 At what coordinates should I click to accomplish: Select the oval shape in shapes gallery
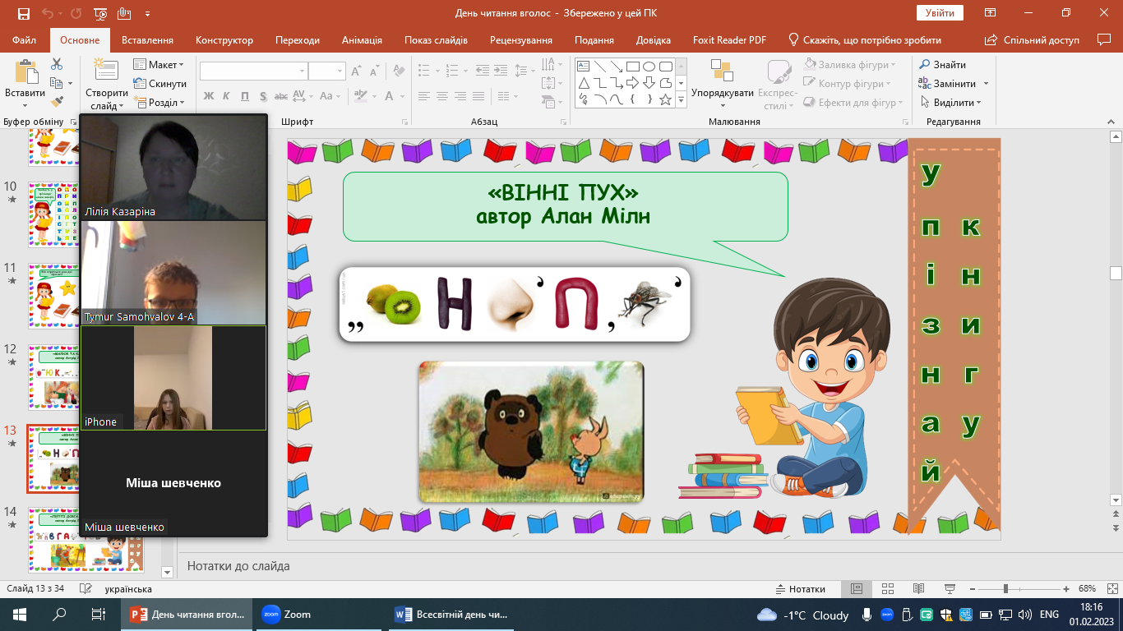point(649,67)
